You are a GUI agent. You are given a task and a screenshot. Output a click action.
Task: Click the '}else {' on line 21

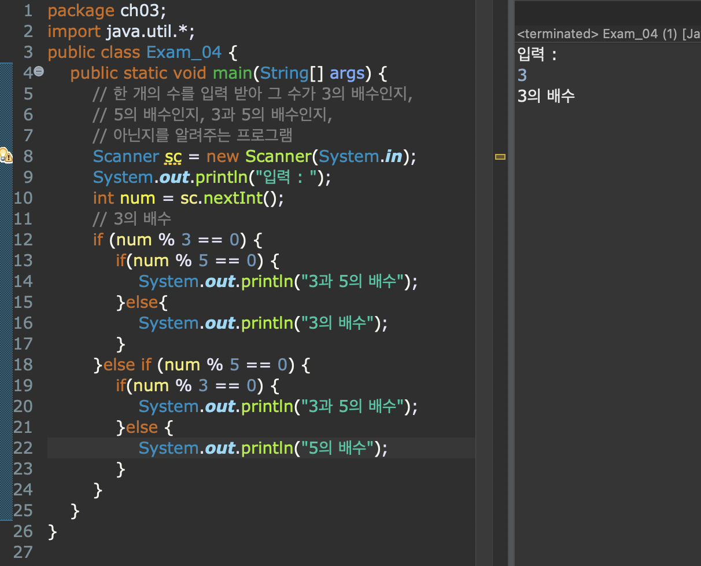pos(145,428)
